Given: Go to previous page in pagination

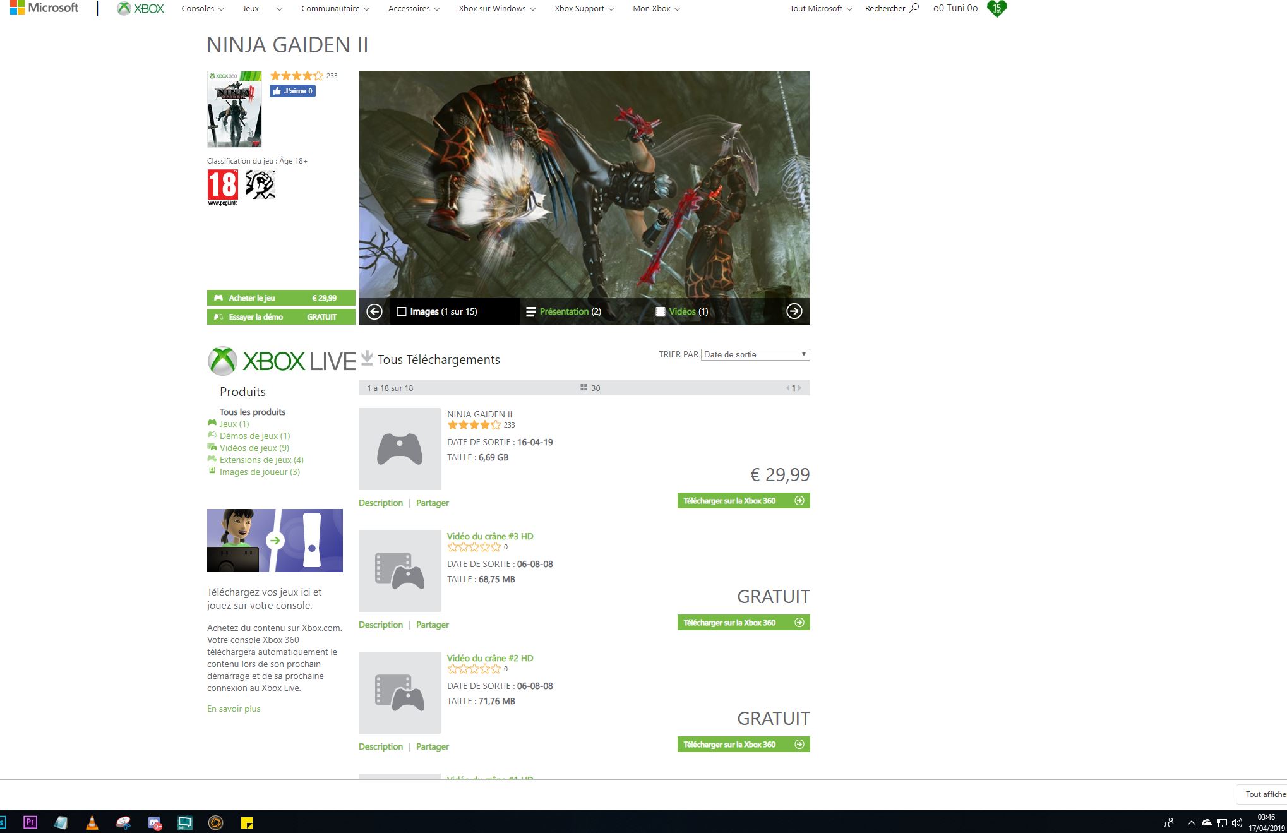Looking at the screenshot, I should coord(788,388).
